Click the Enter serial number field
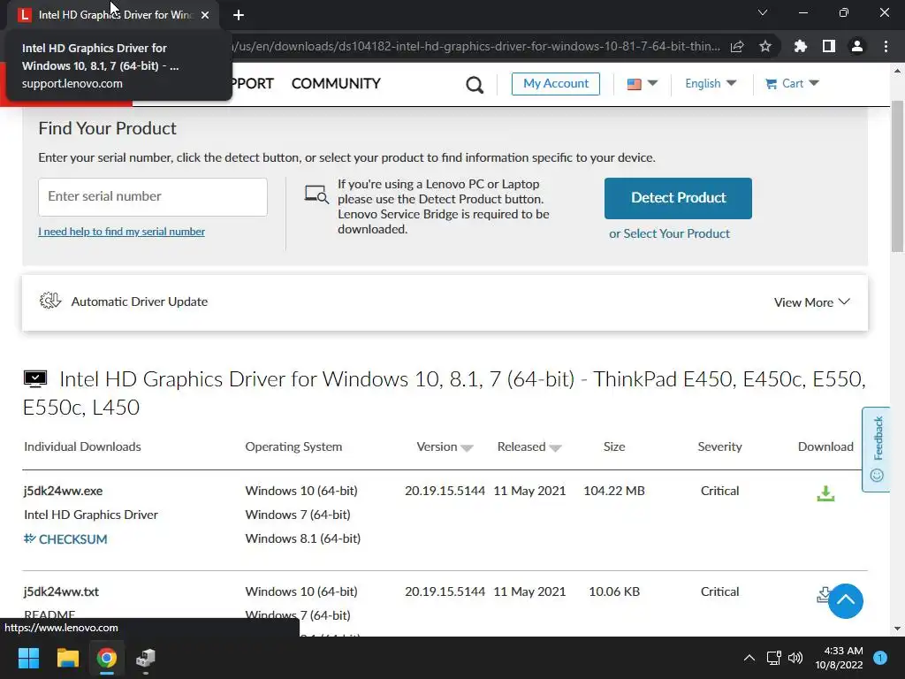This screenshot has width=905, height=679. (x=153, y=197)
